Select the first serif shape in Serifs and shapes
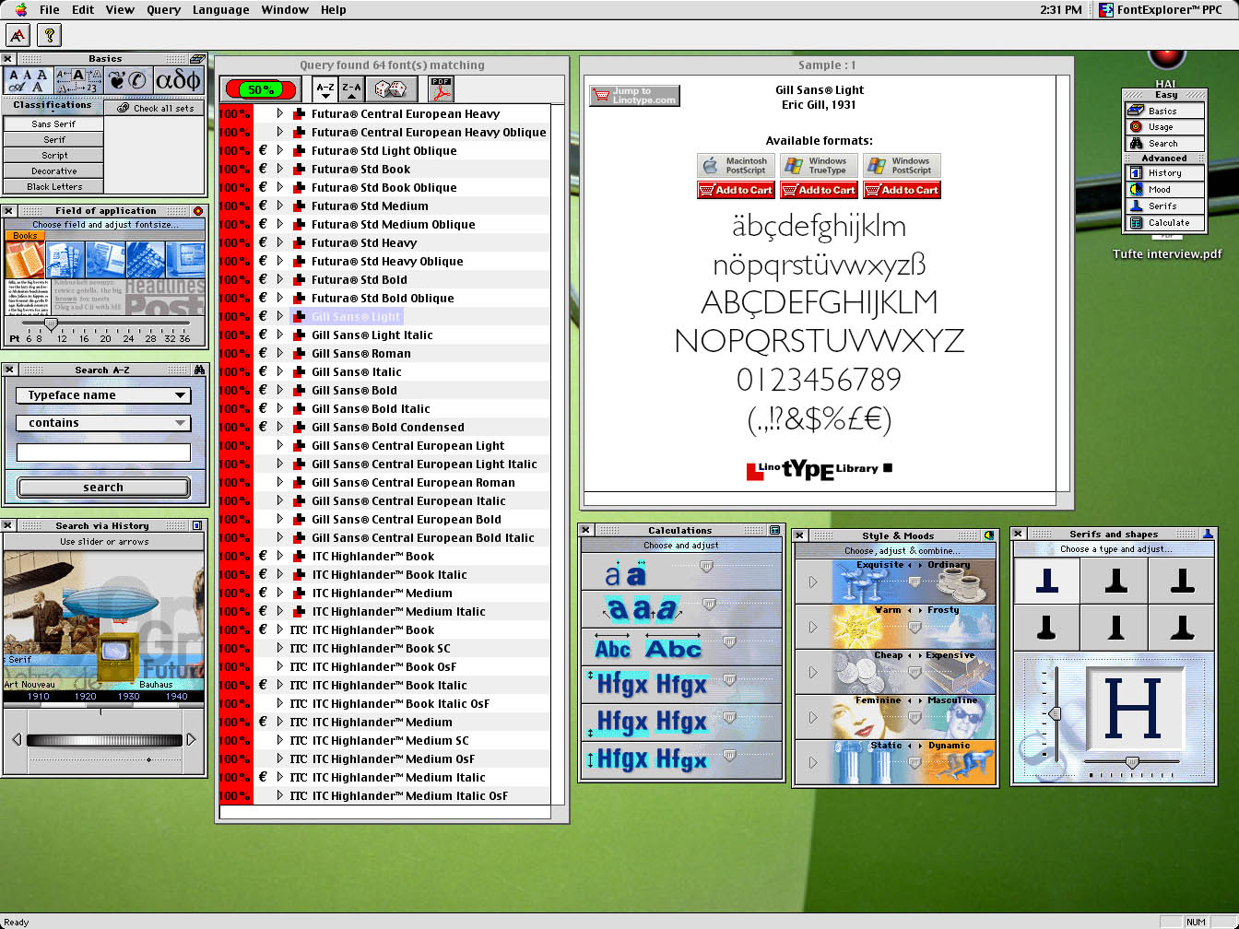The image size is (1239, 929). tap(1047, 581)
